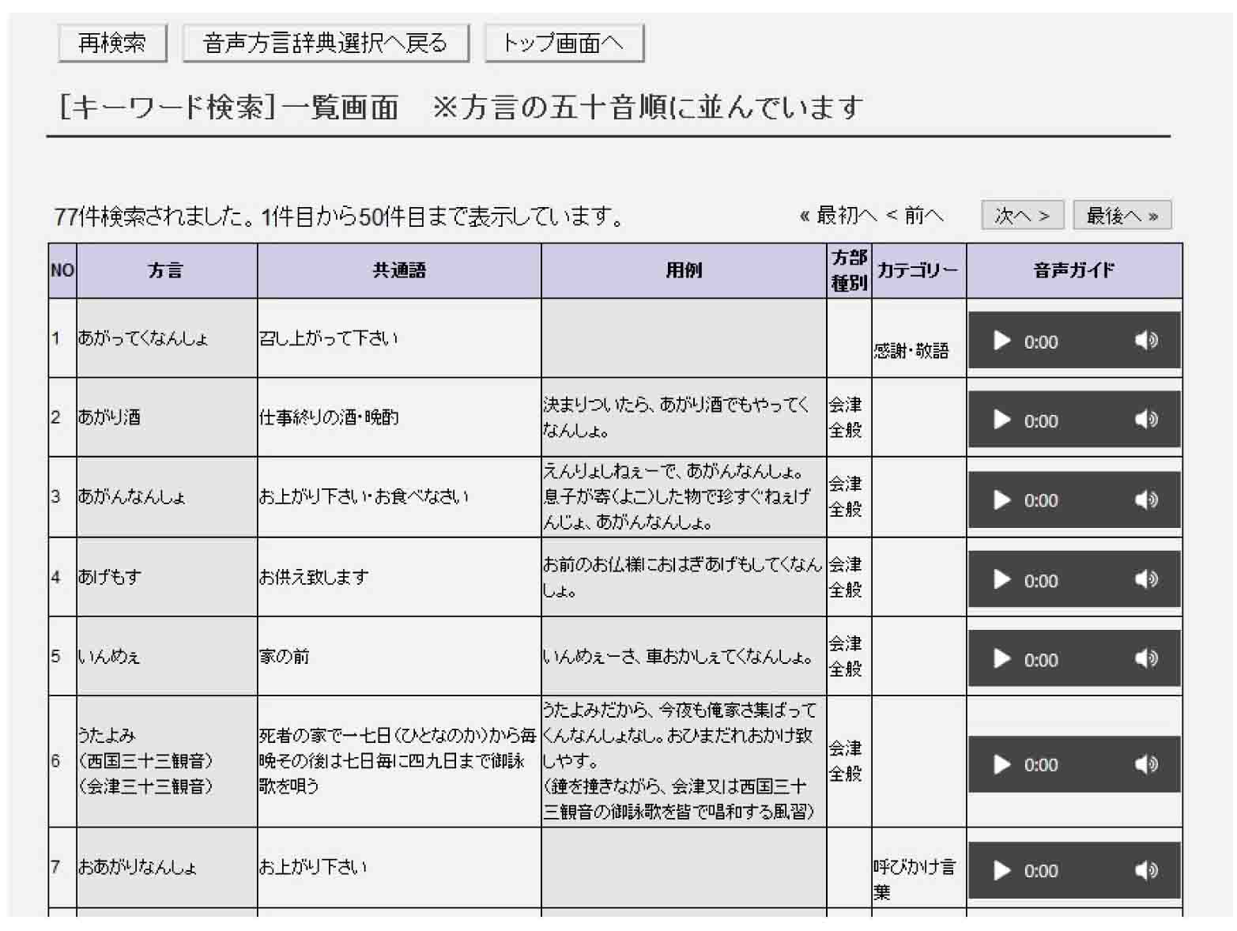
Task: Click お供え致します meaning cell
Action: [x=399, y=577]
